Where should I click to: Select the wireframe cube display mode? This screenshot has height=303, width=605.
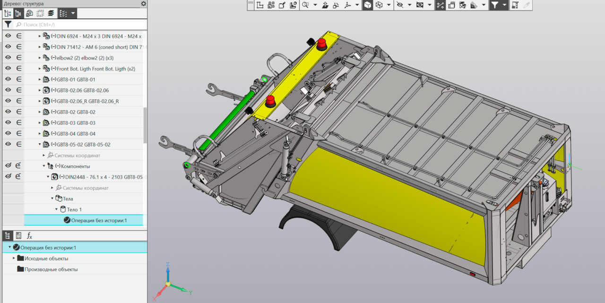tap(379, 5)
